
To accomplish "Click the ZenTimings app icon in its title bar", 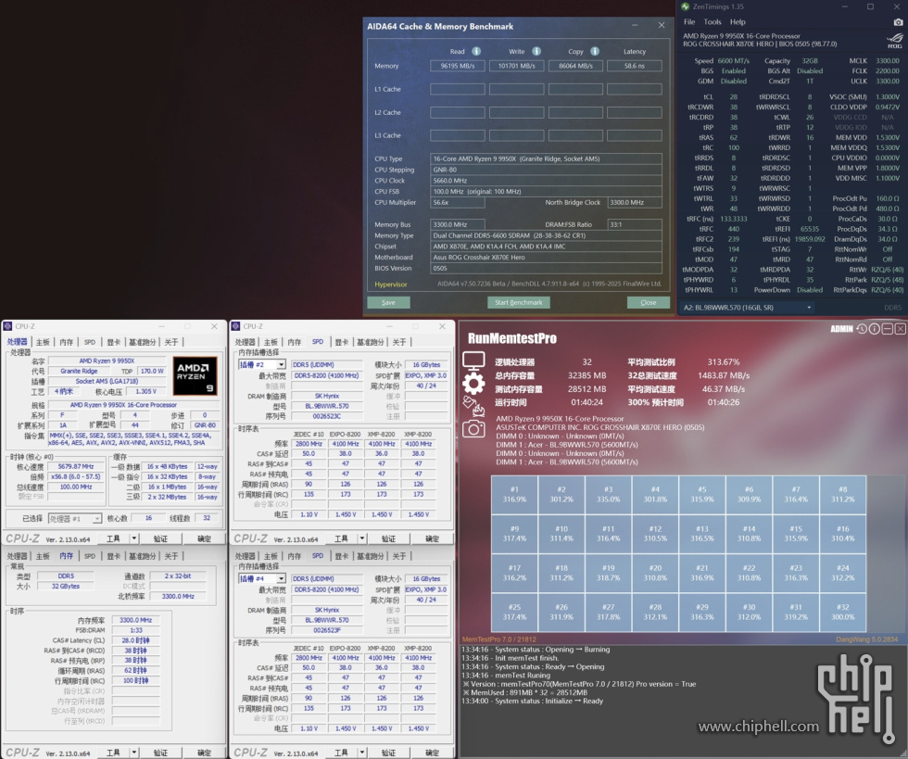I will click(x=686, y=6).
